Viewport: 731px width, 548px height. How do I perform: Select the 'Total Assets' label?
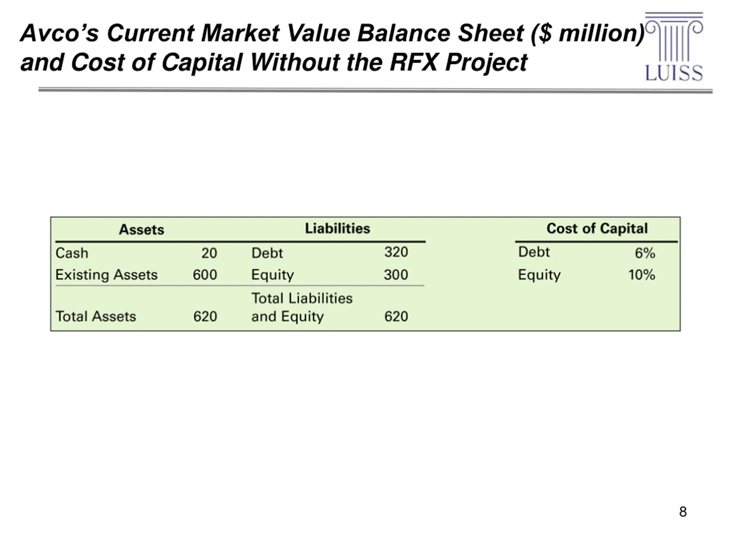tap(96, 317)
